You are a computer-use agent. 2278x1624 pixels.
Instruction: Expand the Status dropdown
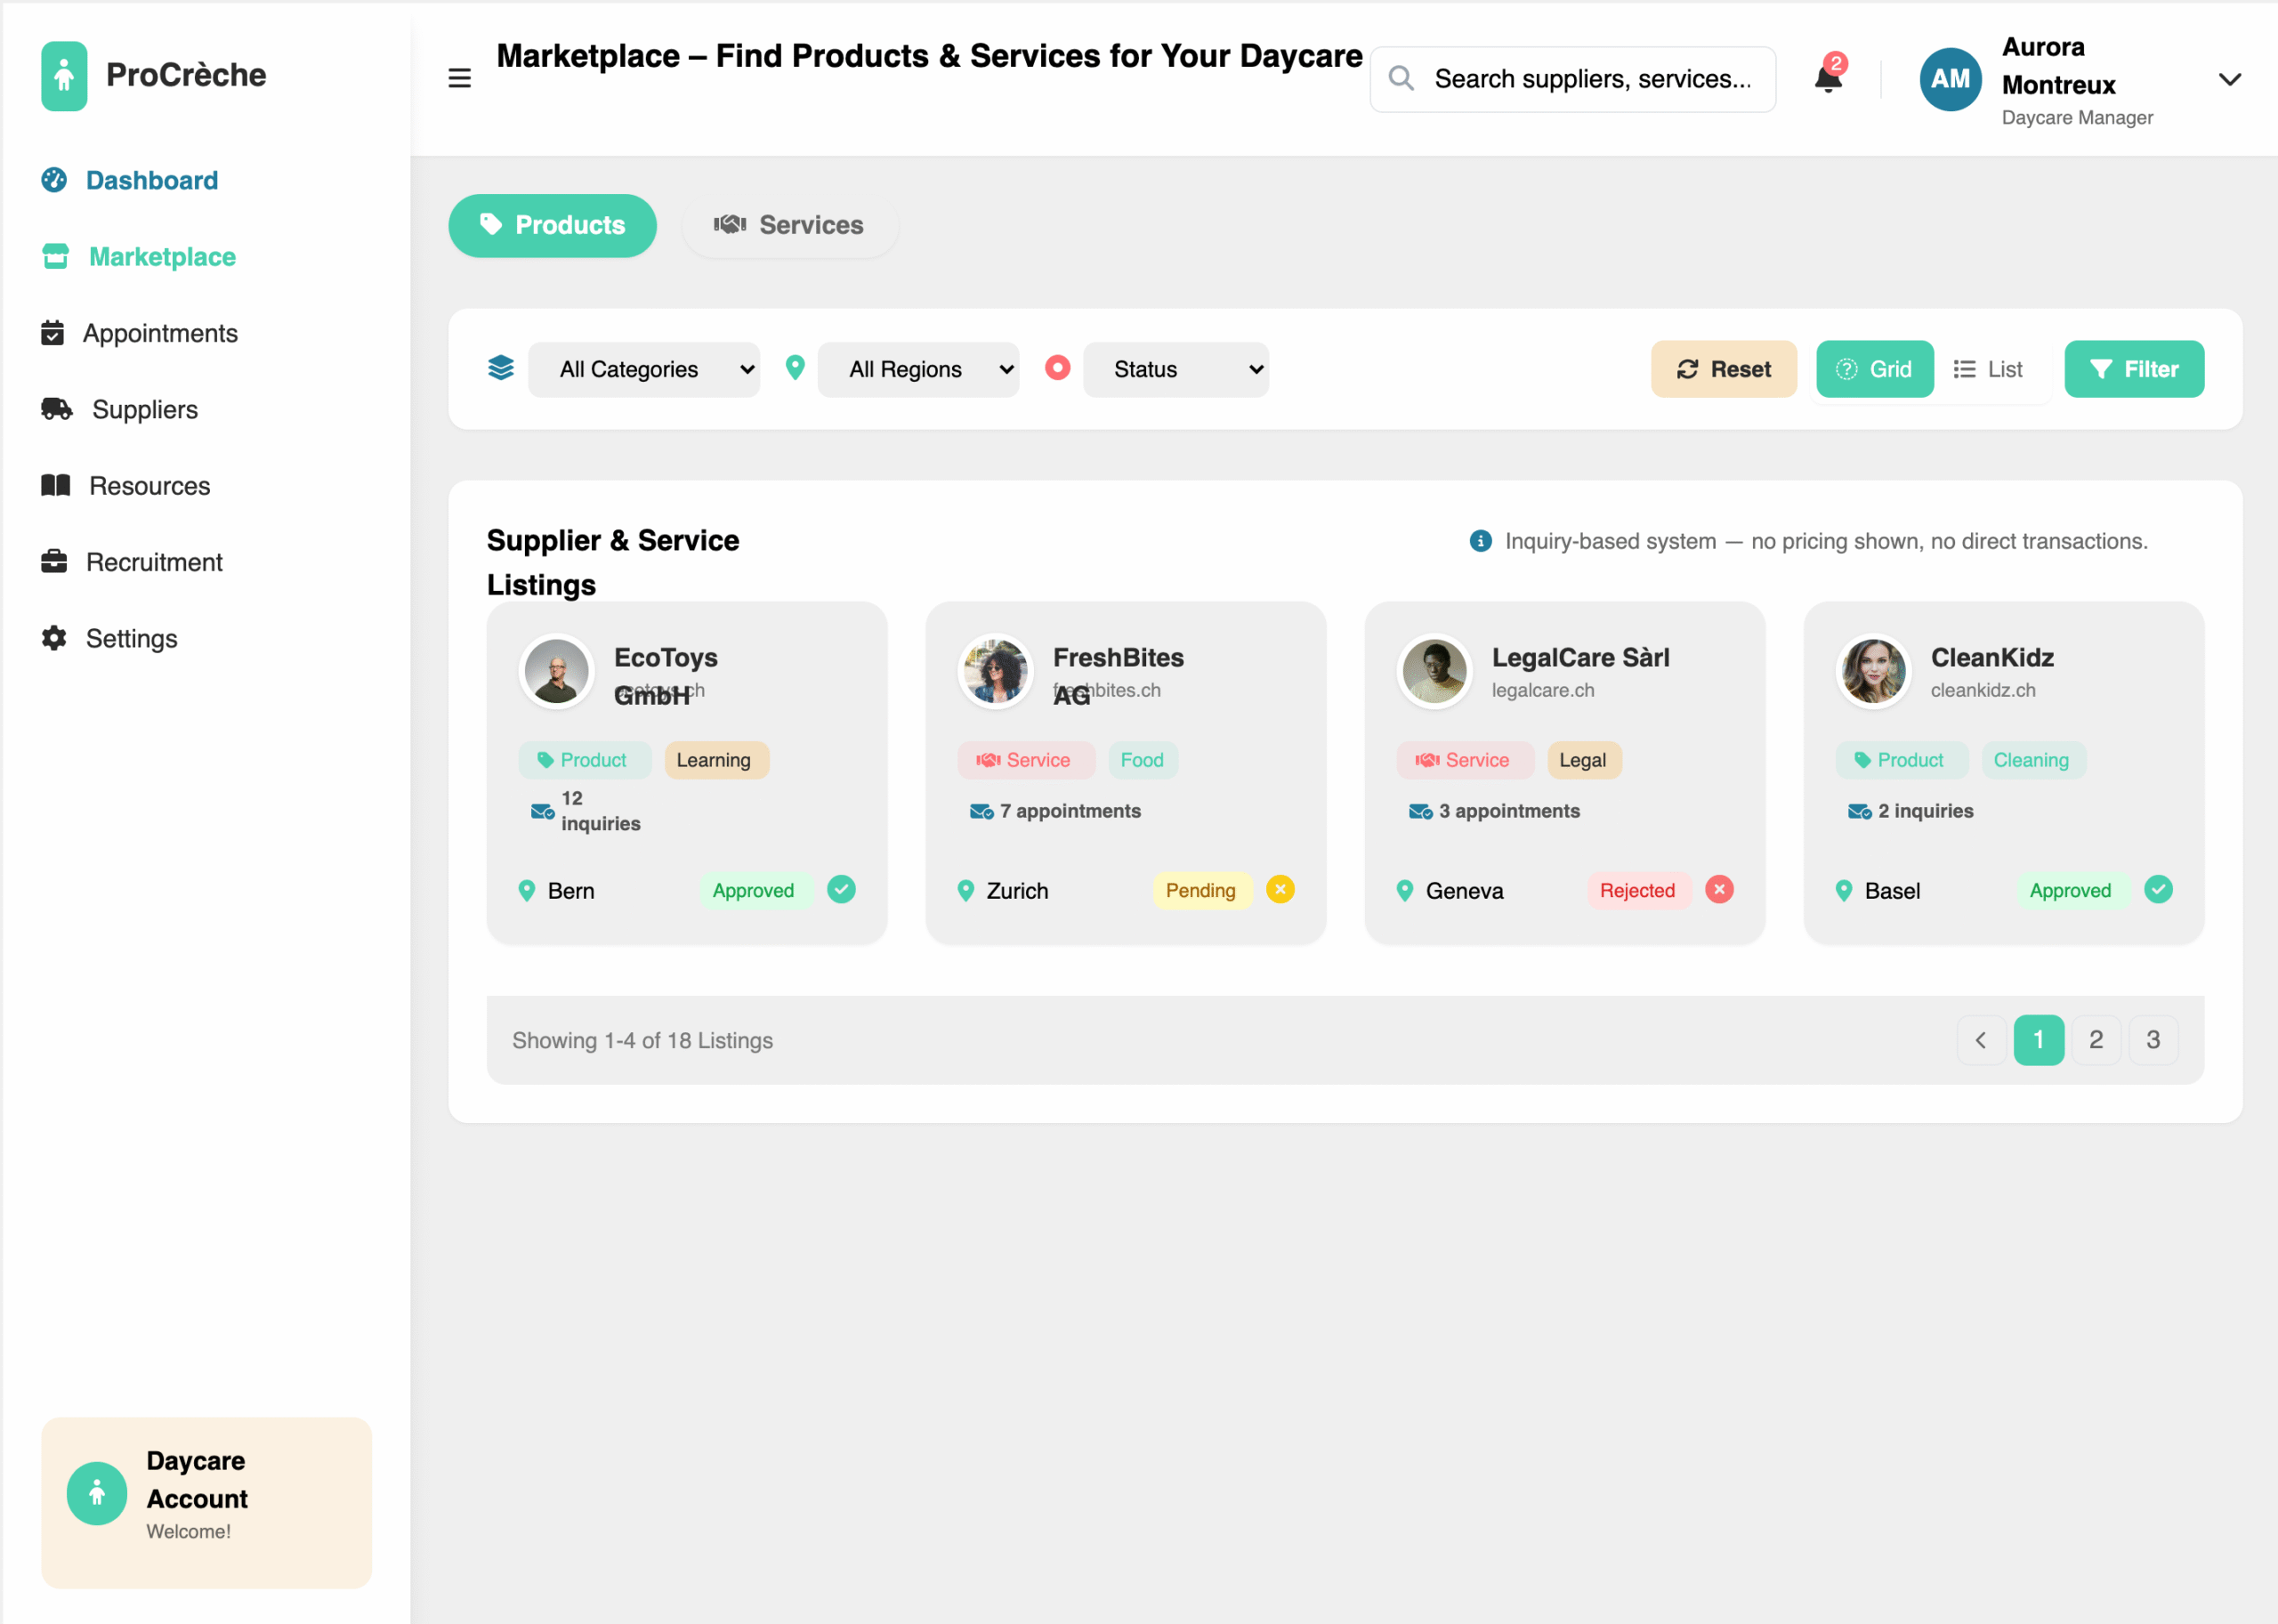click(1175, 369)
